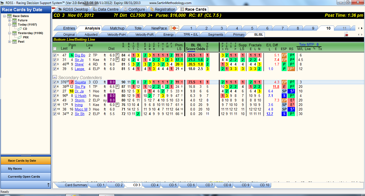
Task: Collapse the Secondary Contenders group
Action: (x=55, y=77)
